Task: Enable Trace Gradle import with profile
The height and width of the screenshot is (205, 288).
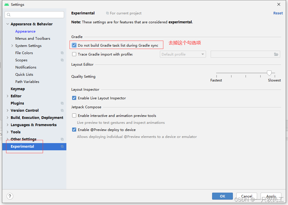Action: [x=74, y=54]
